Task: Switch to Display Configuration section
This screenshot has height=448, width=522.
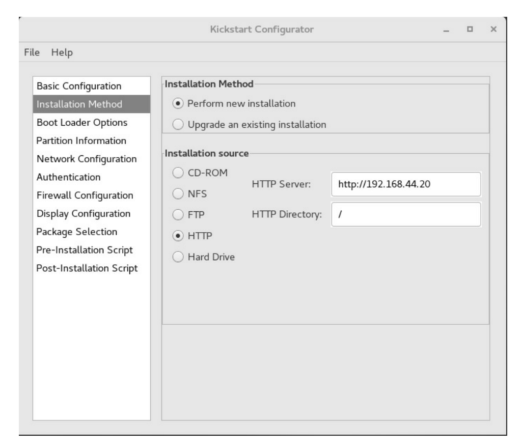Action: tap(84, 213)
